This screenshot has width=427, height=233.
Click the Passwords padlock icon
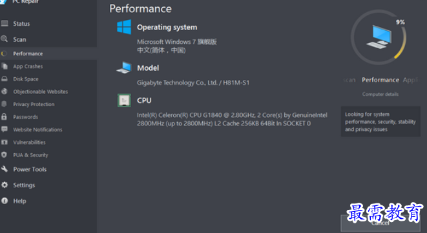tap(4, 116)
